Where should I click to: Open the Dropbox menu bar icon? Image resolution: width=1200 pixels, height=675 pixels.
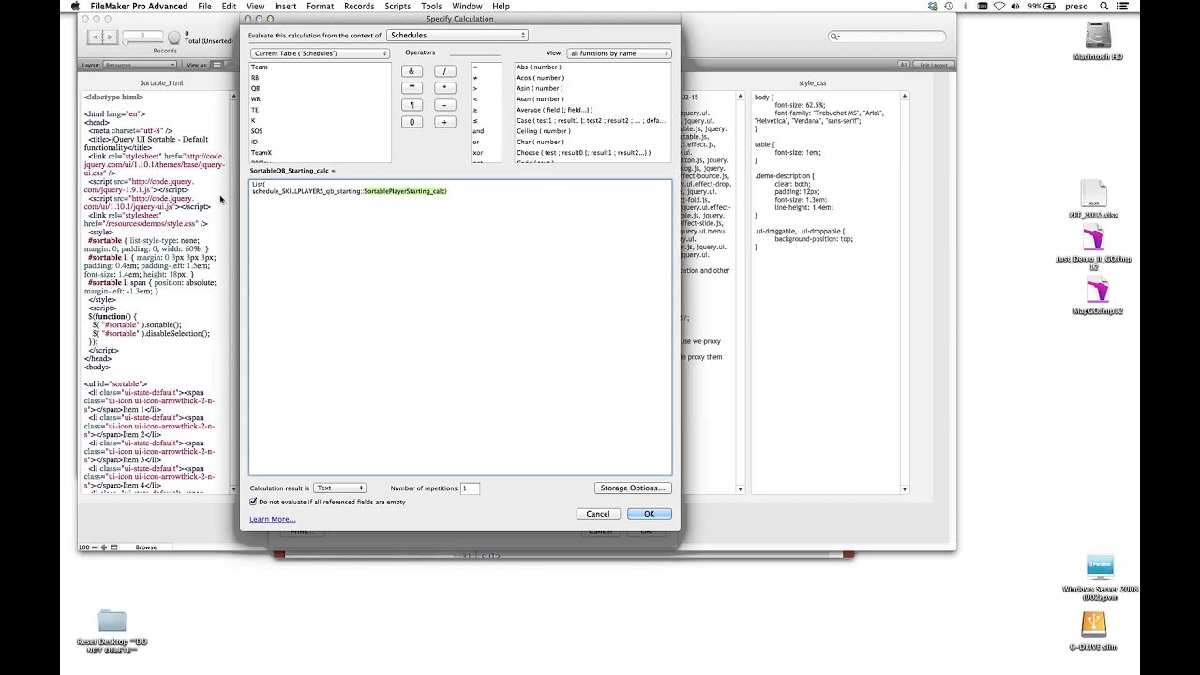(x=933, y=6)
